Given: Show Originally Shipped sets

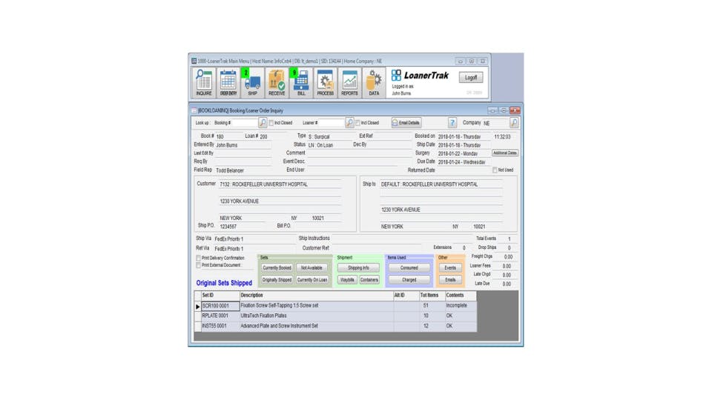Looking at the screenshot, I should 277,280.
